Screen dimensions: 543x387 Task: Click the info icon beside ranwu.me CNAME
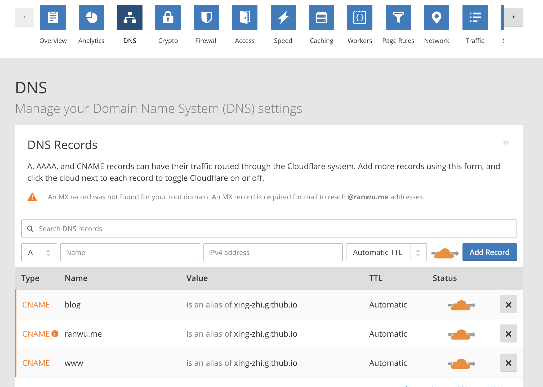point(55,334)
